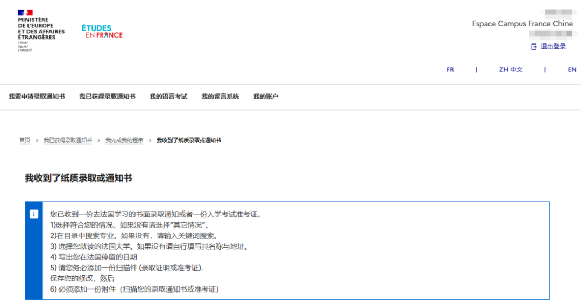Viewport: 581px width, 305px height.
Task: Click the current breadcrumb 我收到了纸质录取或通知书
Action: [x=189, y=141]
